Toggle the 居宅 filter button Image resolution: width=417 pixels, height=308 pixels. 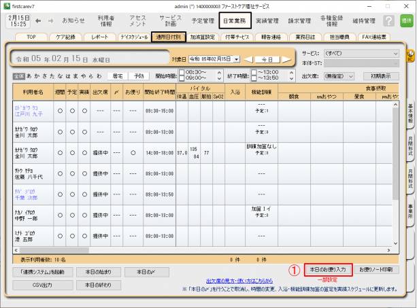[x=117, y=77]
